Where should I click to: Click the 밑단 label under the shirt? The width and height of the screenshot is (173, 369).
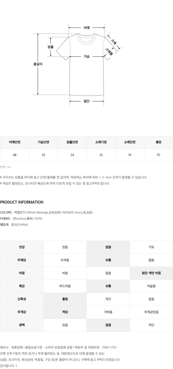click(x=86, y=101)
